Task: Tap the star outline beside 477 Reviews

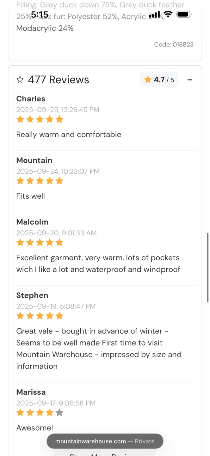Action: (20, 80)
